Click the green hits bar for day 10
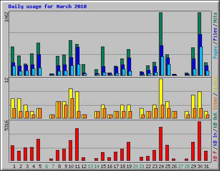 point(70,49)
